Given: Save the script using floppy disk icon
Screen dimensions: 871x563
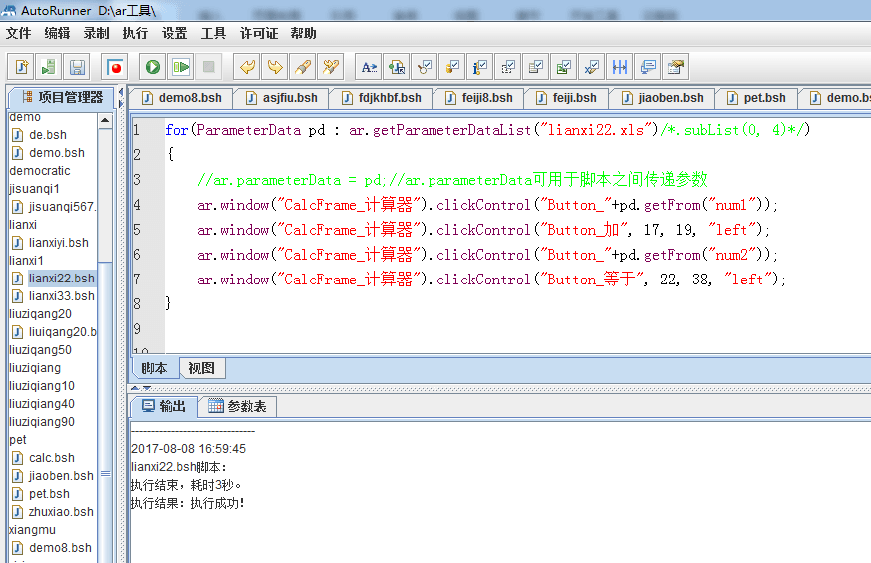Looking at the screenshot, I should (x=77, y=67).
